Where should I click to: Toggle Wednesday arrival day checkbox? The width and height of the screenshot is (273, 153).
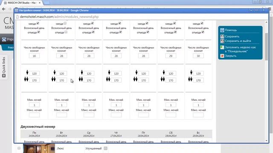(x=93, y=23)
